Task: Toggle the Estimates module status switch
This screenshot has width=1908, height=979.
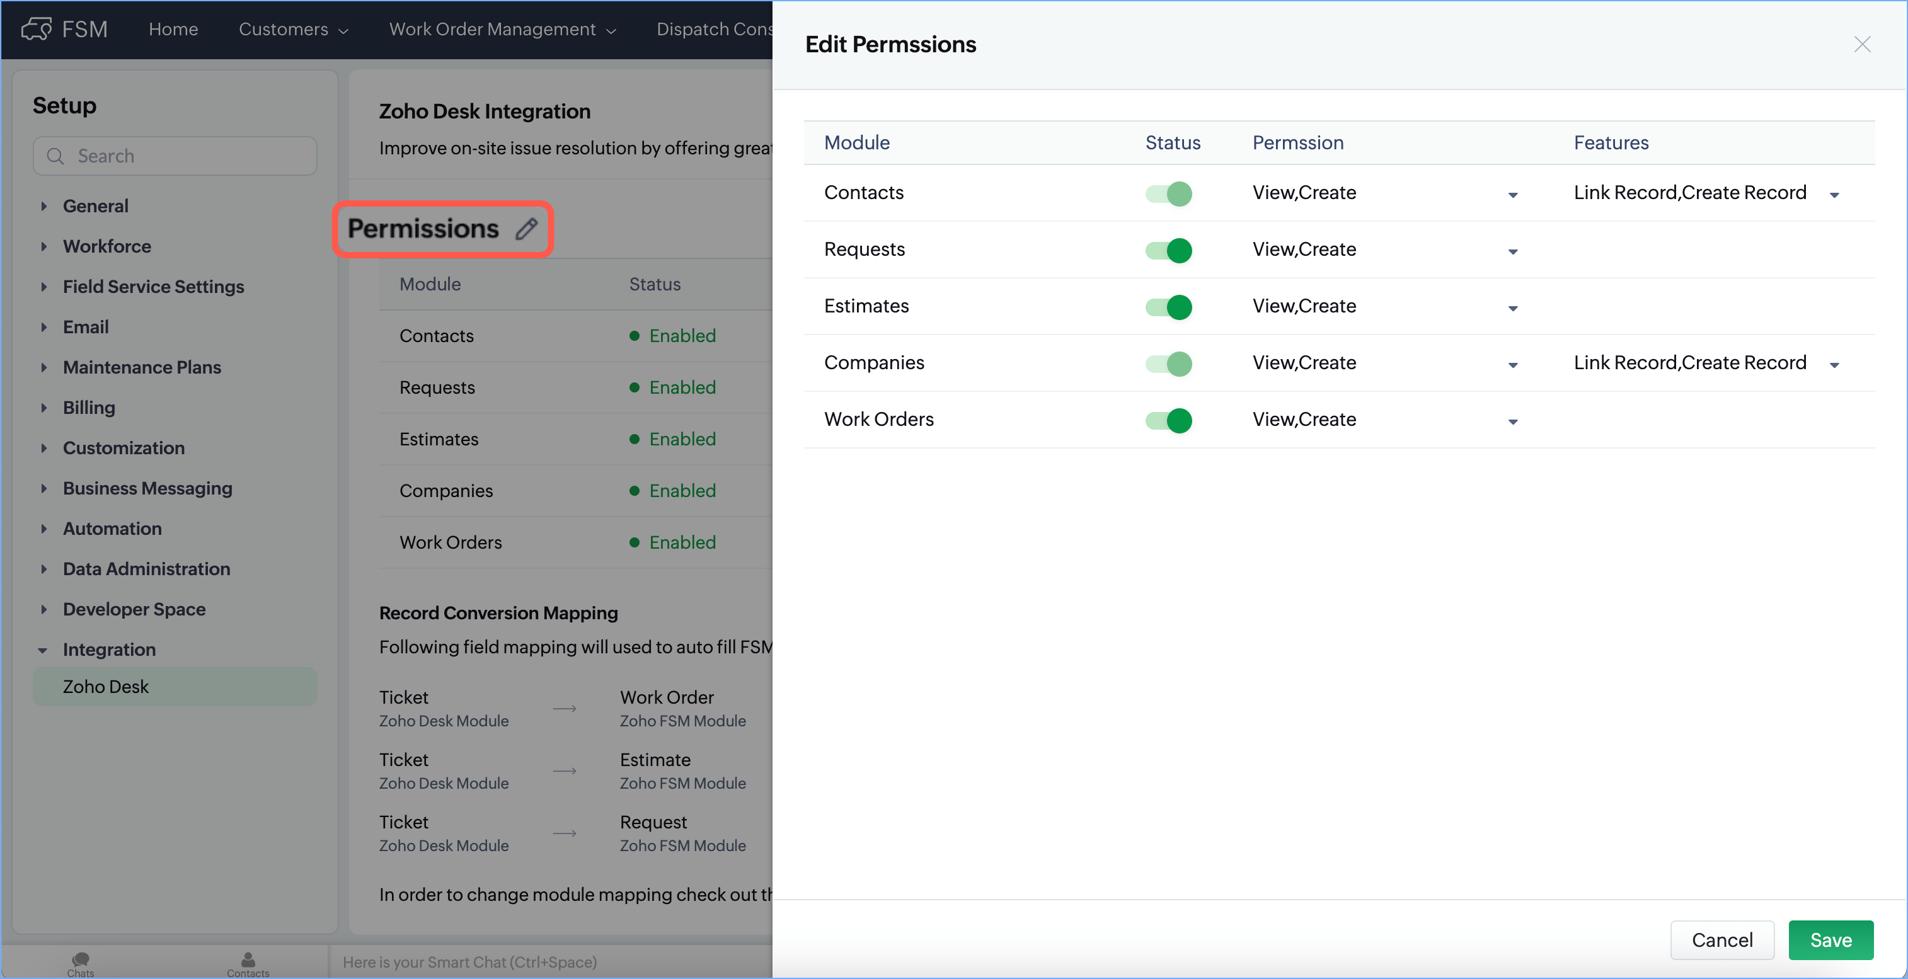Action: coord(1168,307)
